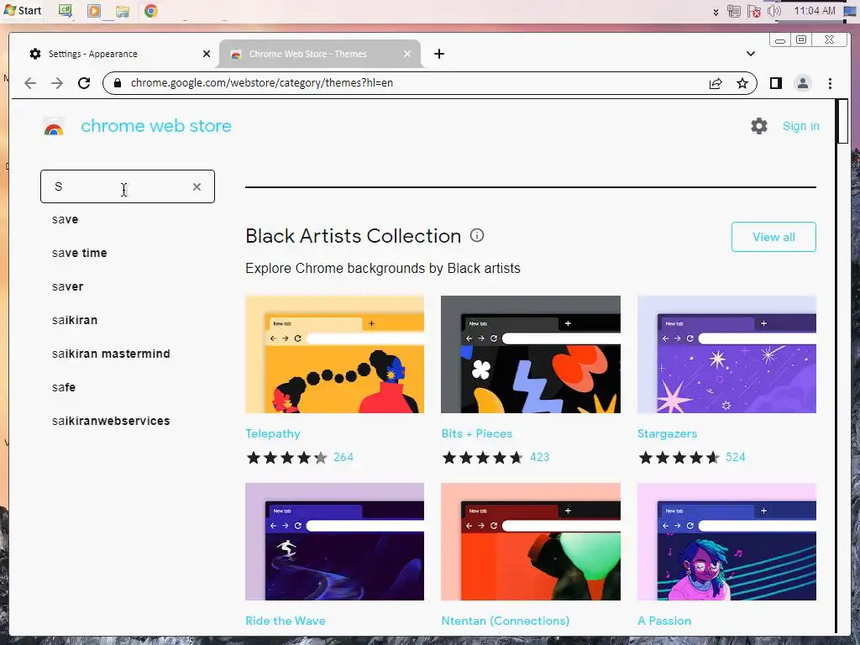Click the volume speaker tray icon

773,11
